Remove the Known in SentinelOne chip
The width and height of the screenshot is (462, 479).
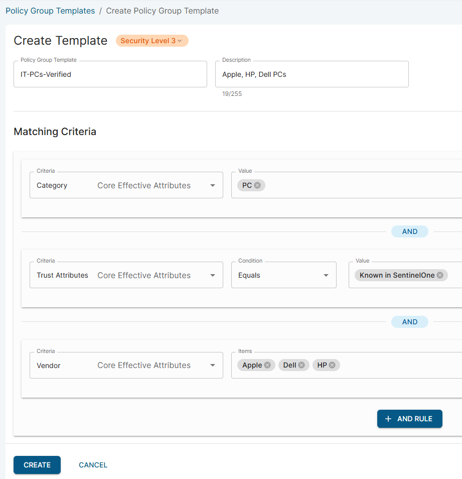[x=440, y=275]
